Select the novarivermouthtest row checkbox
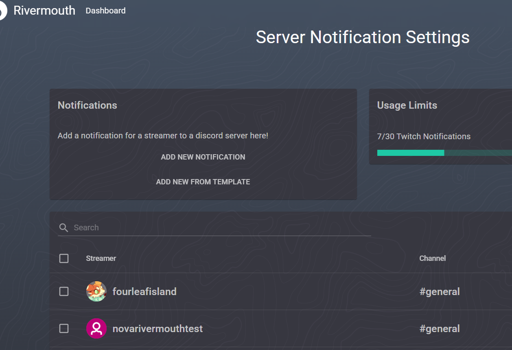Image resolution: width=512 pixels, height=350 pixels. 64,328
